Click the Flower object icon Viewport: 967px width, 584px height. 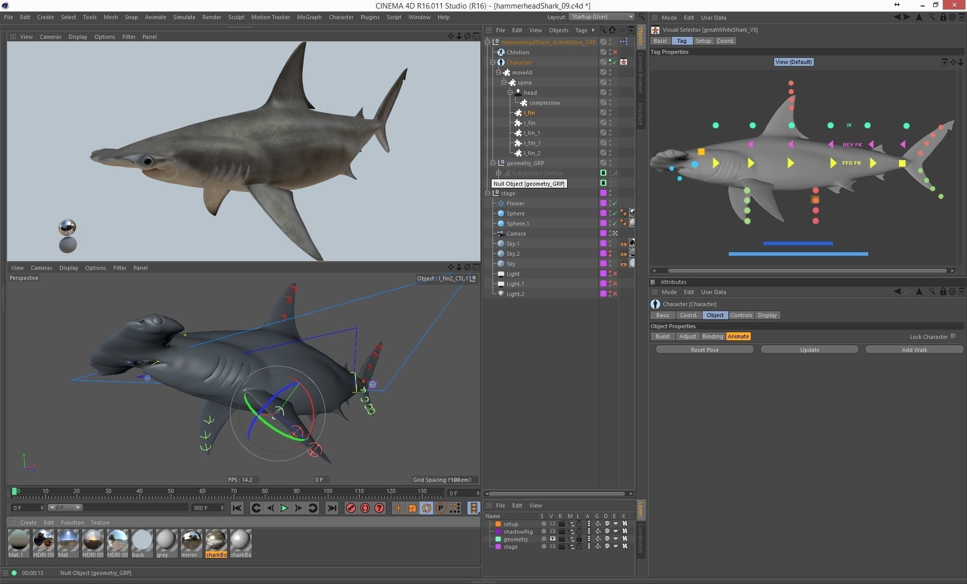[501, 203]
